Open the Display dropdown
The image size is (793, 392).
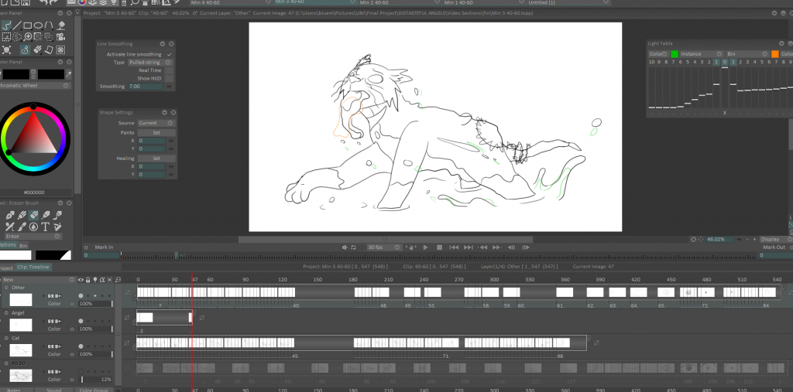[775, 239]
